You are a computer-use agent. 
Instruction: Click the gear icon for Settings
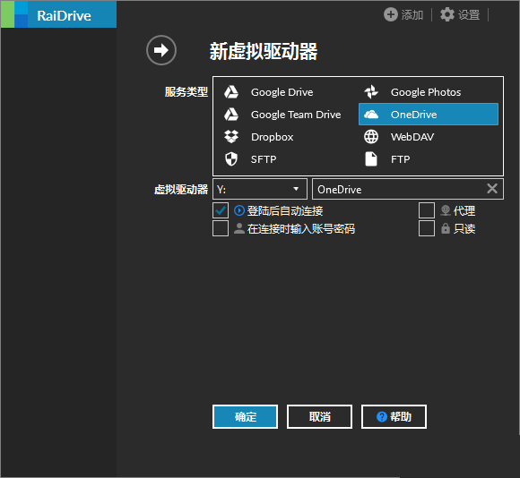click(447, 14)
